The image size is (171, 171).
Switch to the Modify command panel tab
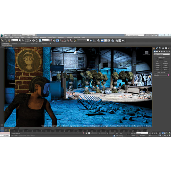pyautogui.click(x=157, y=48)
